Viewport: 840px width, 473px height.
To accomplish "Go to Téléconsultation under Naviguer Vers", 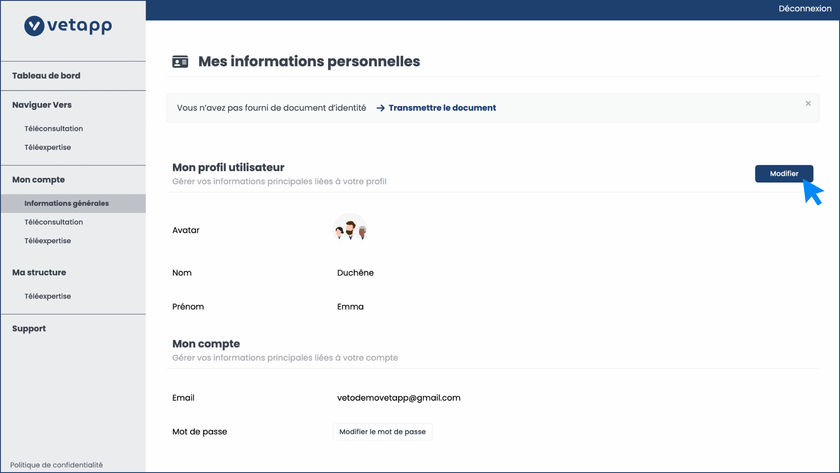I will point(54,129).
